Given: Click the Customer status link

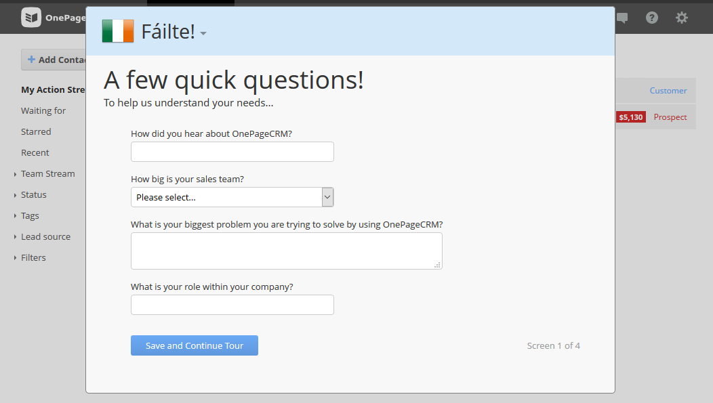Looking at the screenshot, I should pos(668,90).
